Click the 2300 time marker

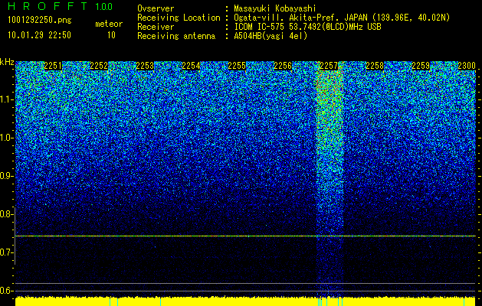[x=467, y=66]
